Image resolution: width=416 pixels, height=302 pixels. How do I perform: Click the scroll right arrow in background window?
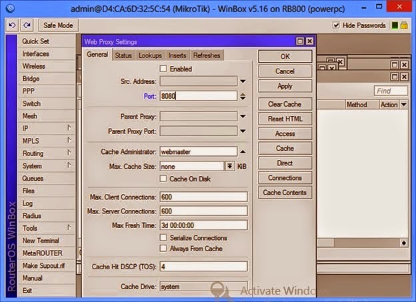click(403, 243)
